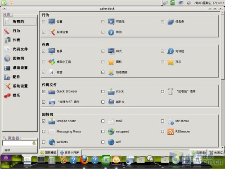Click the 更多小程序 (More applets) button

coord(70,153)
